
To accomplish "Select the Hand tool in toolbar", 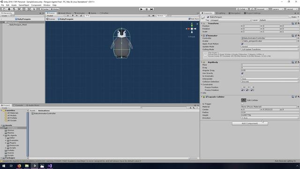I will (x=4, y=9).
